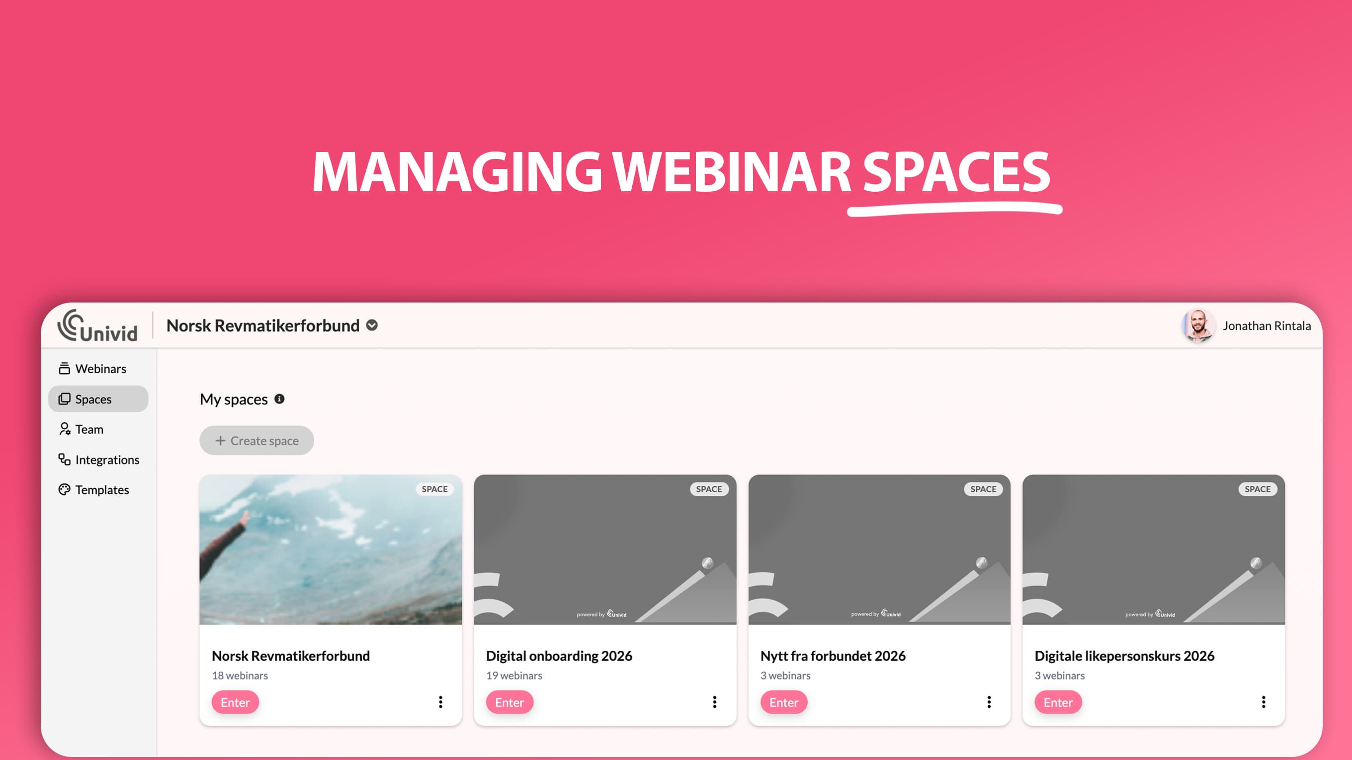Screen dimensions: 1352x760
Task: Open the kebab menu on Norsk Revmatikerforbund card
Action: tap(440, 702)
